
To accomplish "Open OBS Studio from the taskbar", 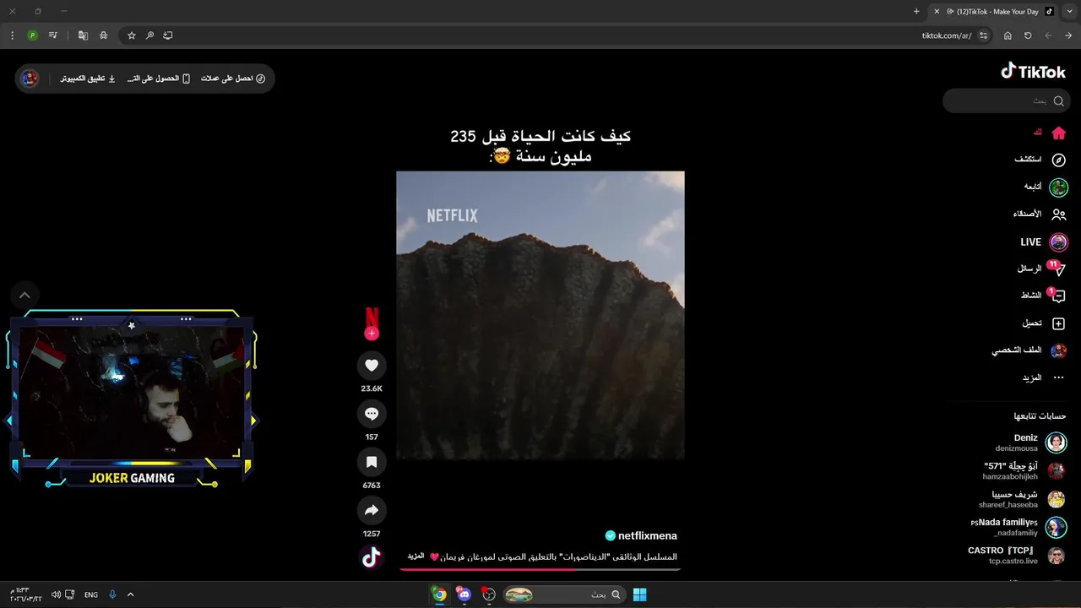I will 488,594.
